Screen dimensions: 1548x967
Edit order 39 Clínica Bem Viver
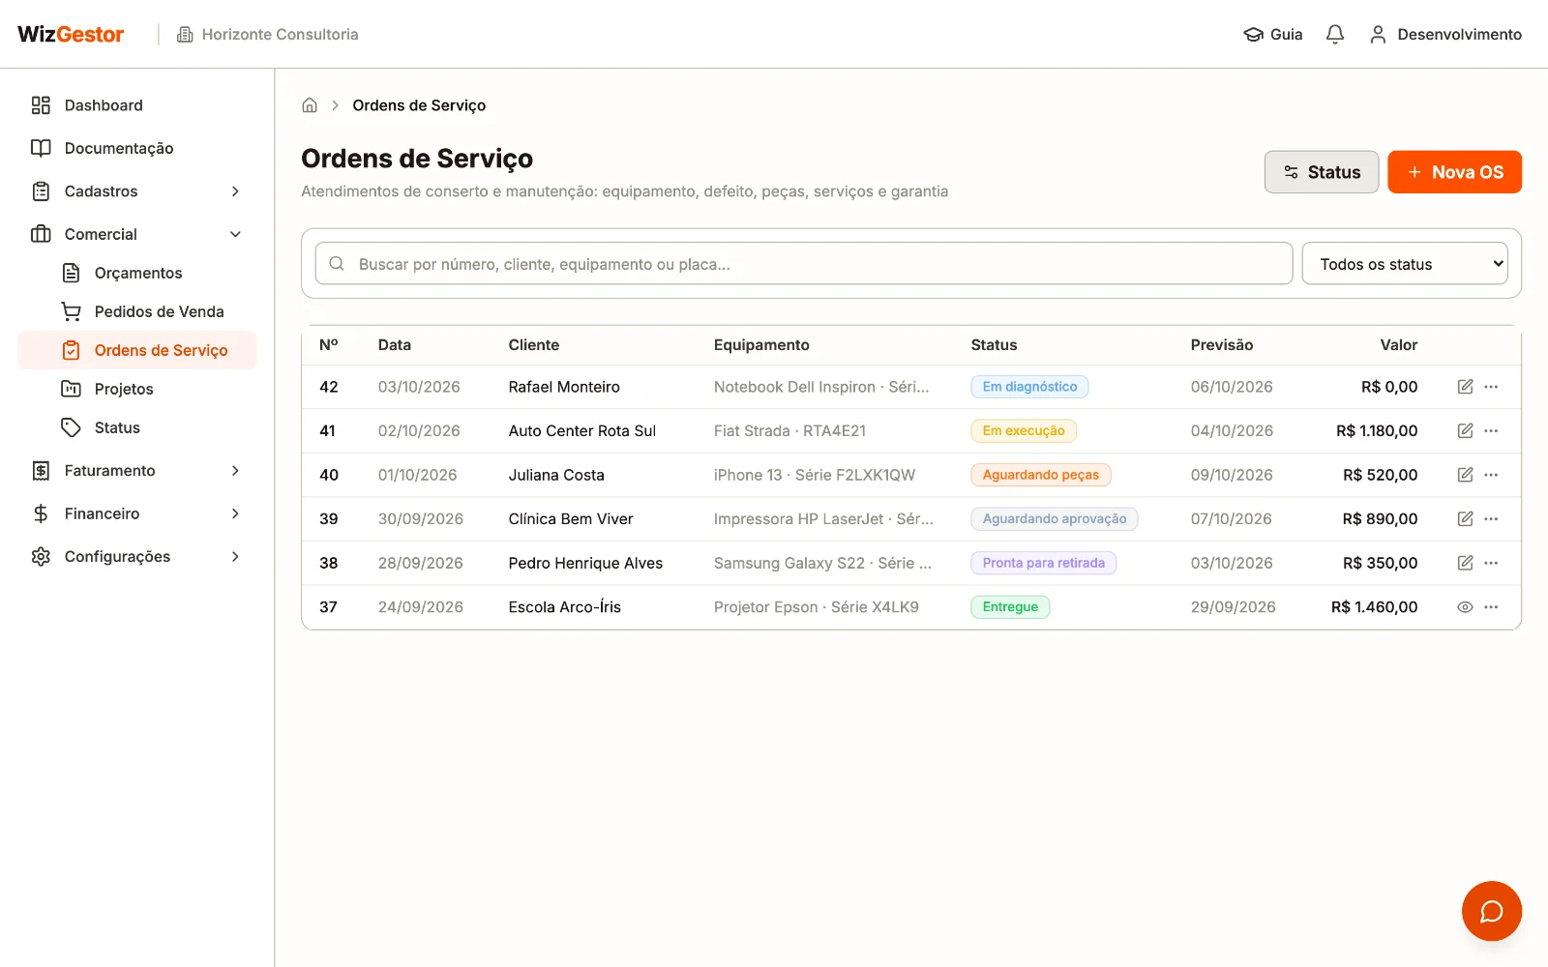1465,519
